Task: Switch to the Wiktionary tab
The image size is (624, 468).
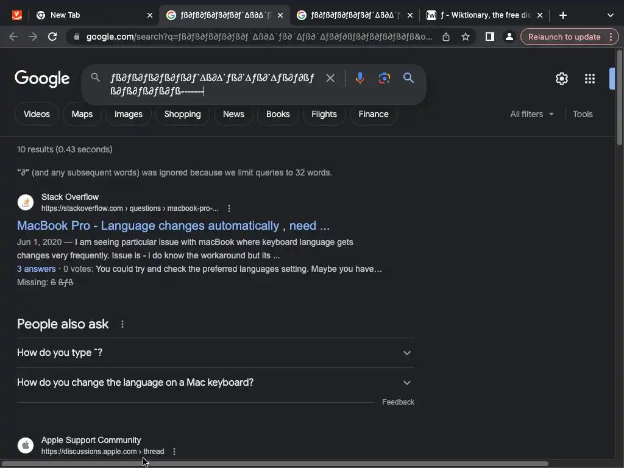Action: click(484, 15)
